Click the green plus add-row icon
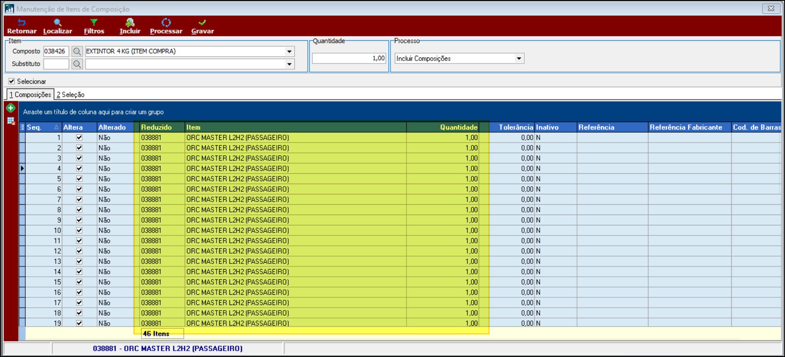Screen dimensions: 785x357 click(11, 108)
